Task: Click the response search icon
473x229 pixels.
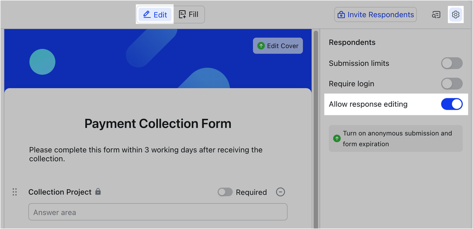Action: tap(436, 15)
